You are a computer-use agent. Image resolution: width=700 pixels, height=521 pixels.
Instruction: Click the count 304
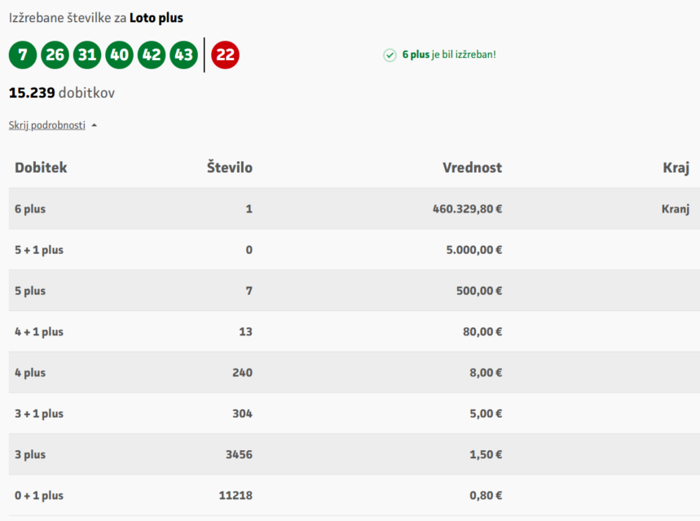pyautogui.click(x=242, y=414)
